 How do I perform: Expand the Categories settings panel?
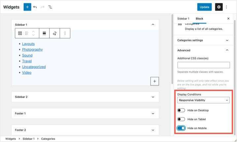(x=203, y=40)
